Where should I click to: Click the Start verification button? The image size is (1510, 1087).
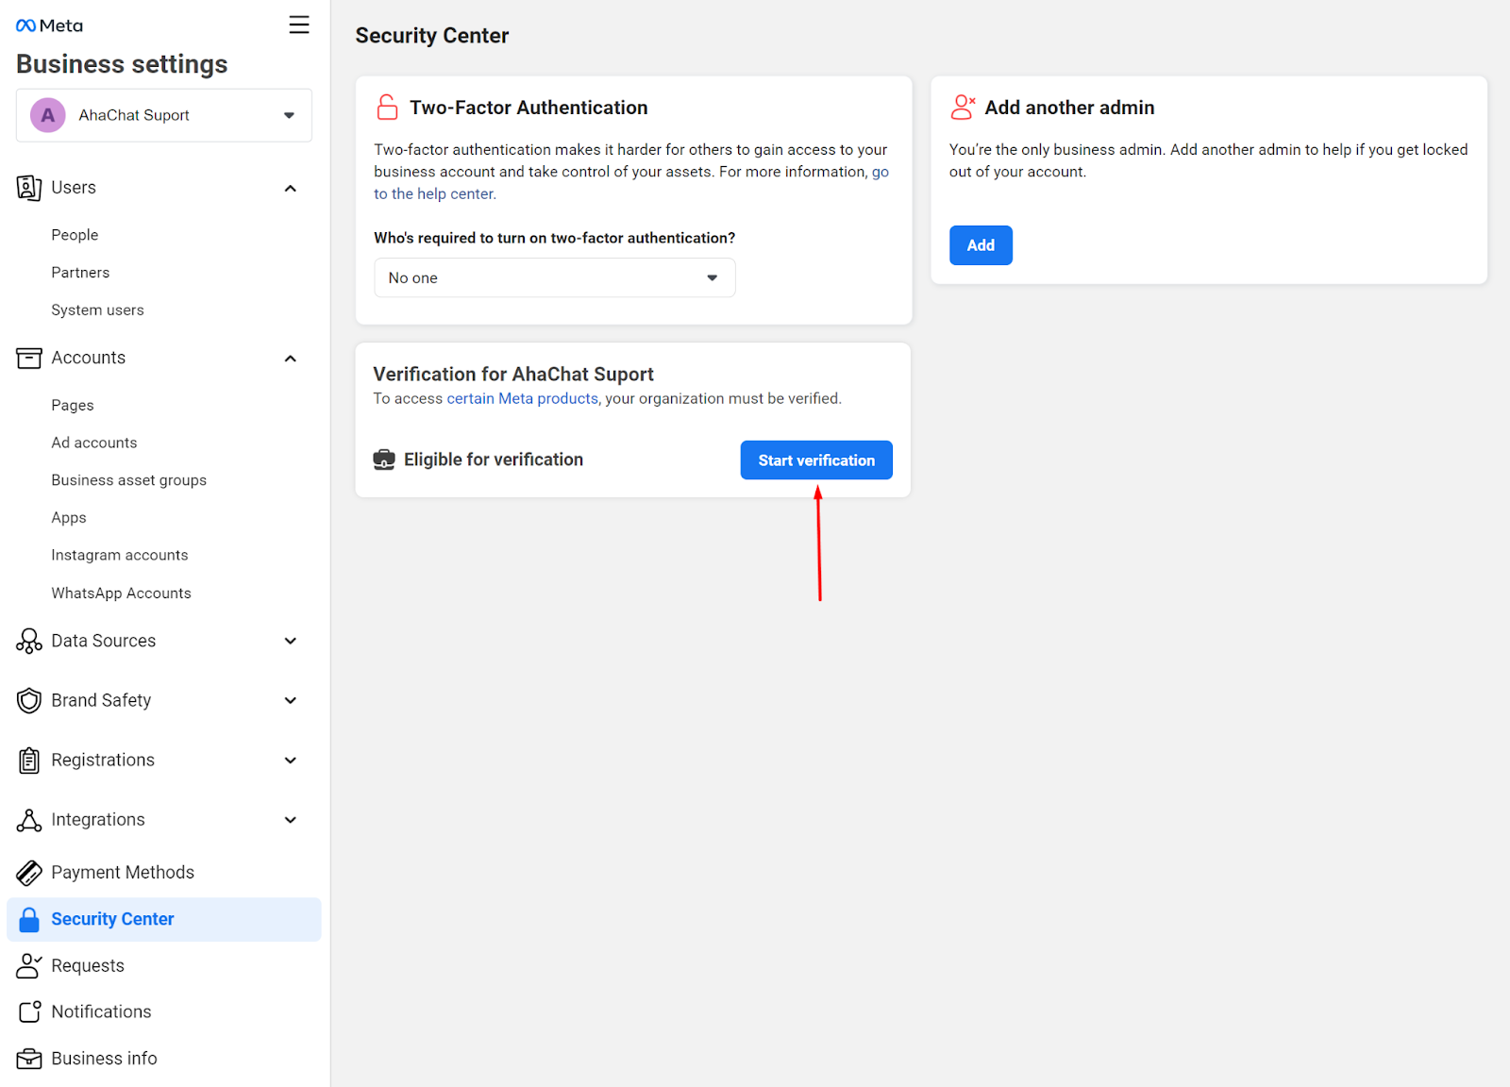(816, 460)
